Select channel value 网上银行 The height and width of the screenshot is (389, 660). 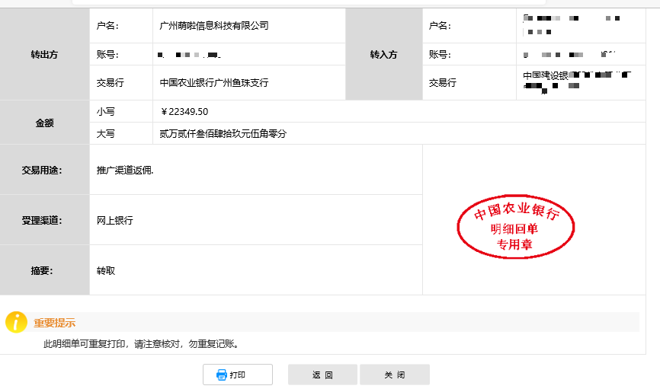tap(115, 220)
